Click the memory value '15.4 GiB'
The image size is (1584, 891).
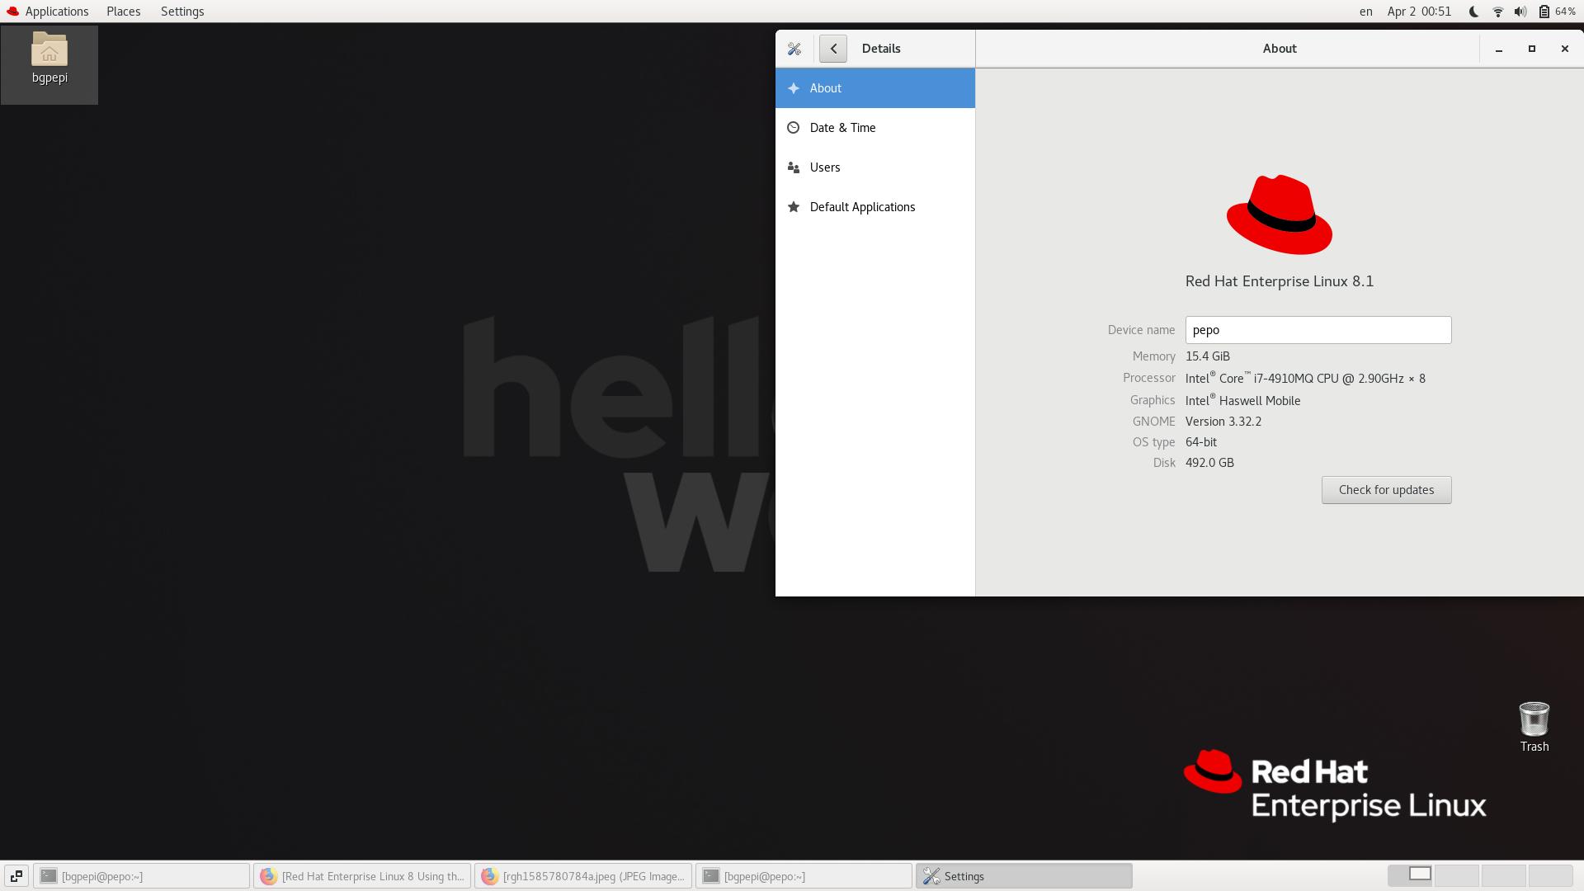coord(1208,356)
